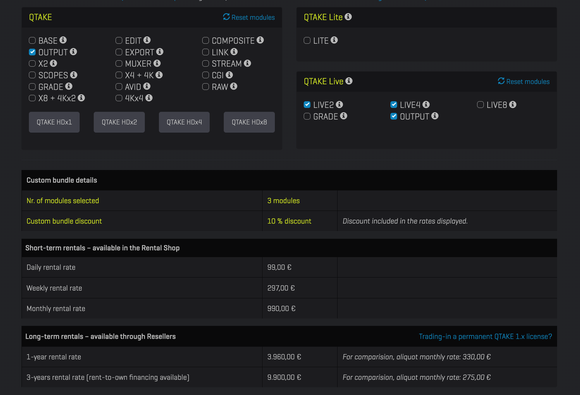Click the LIVE8 info icon
The width and height of the screenshot is (580, 395).
pos(513,104)
